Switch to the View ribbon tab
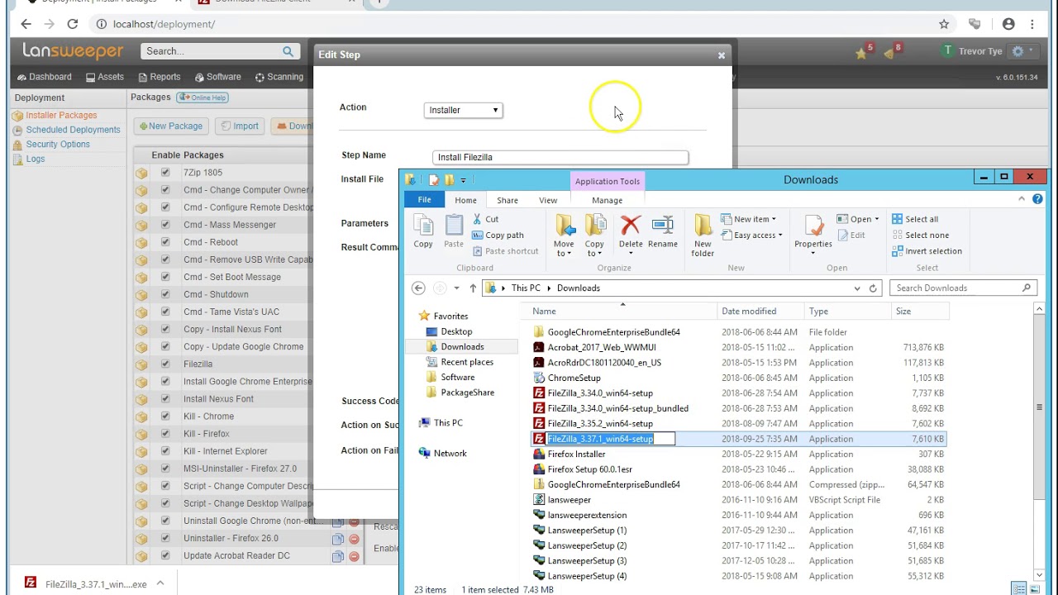Screen dimensions: 1058x595 coord(548,200)
